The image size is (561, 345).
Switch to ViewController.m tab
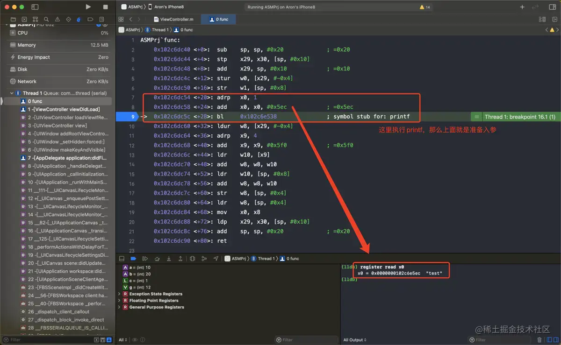(173, 19)
